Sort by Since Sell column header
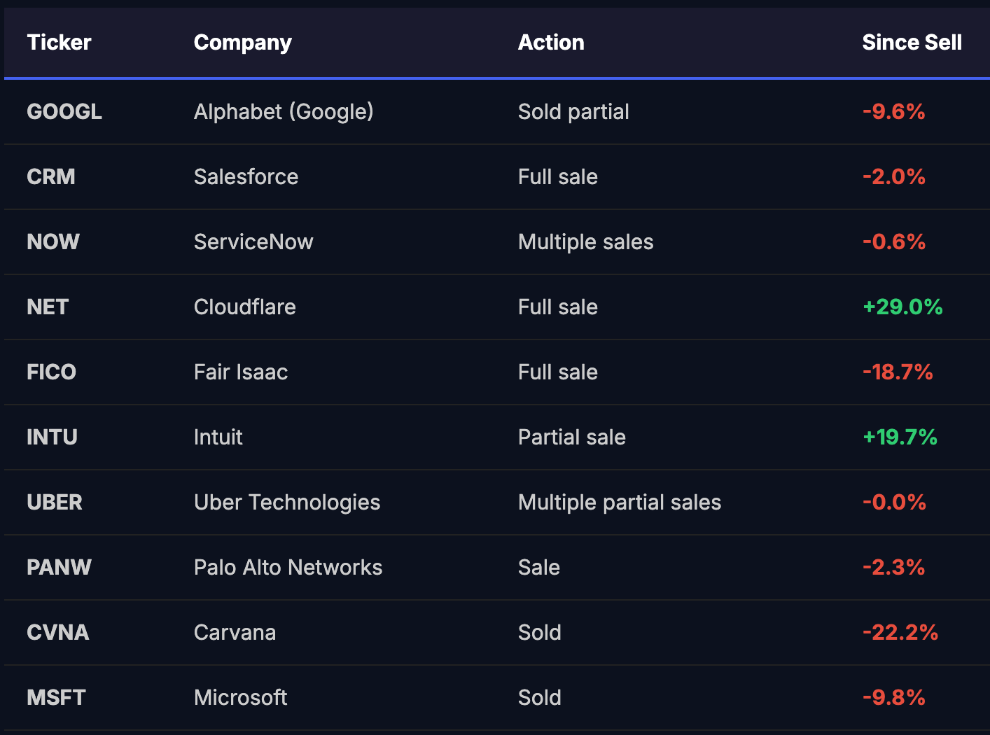 click(911, 43)
